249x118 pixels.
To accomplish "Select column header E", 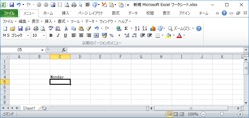I will pos(101,57).
